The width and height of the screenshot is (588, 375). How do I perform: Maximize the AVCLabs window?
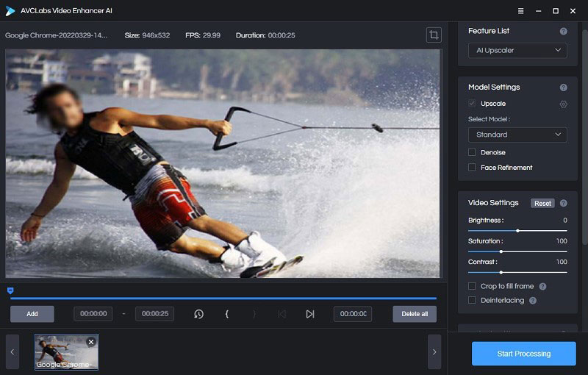(556, 11)
